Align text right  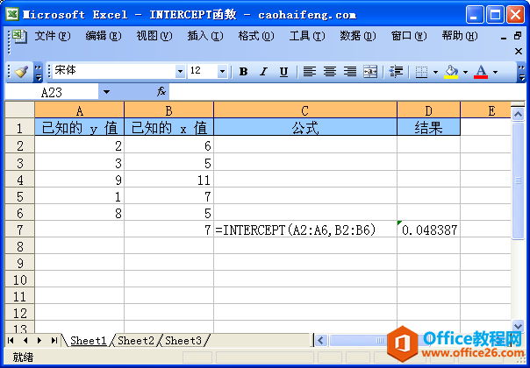(350, 72)
